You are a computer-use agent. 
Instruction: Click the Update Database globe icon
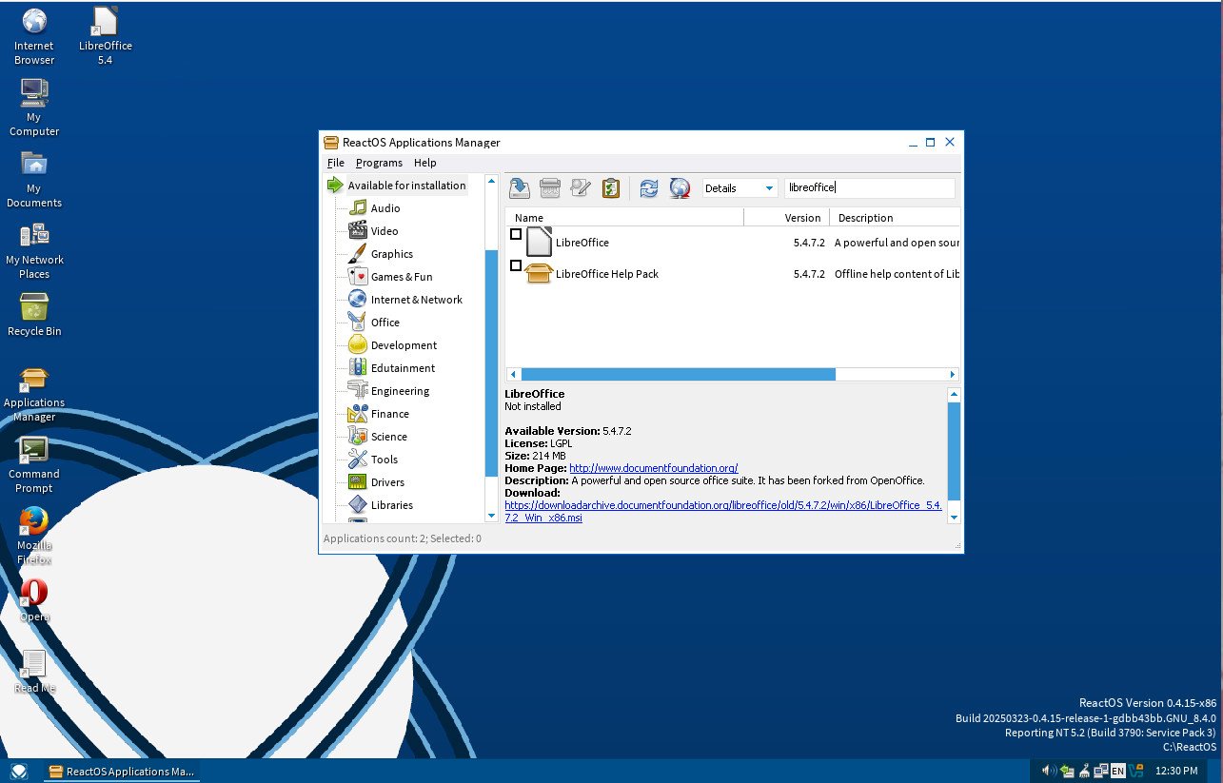click(x=679, y=187)
